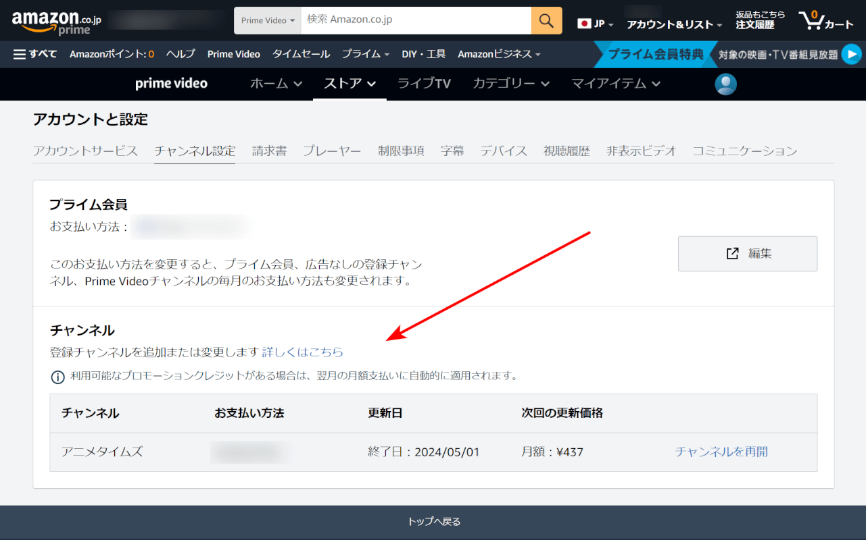Click the info icon beside promotion credit note

tap(57, 377)
